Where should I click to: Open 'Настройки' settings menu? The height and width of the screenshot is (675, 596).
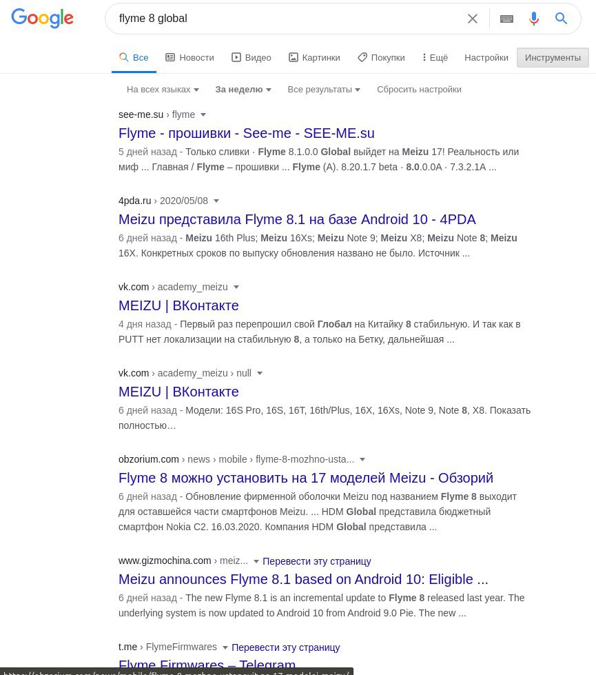pyautogui.click(x=486, y=58)
